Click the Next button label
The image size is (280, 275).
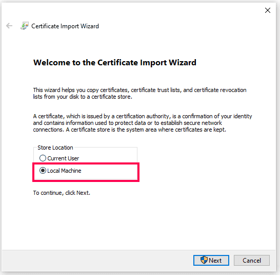215,260
